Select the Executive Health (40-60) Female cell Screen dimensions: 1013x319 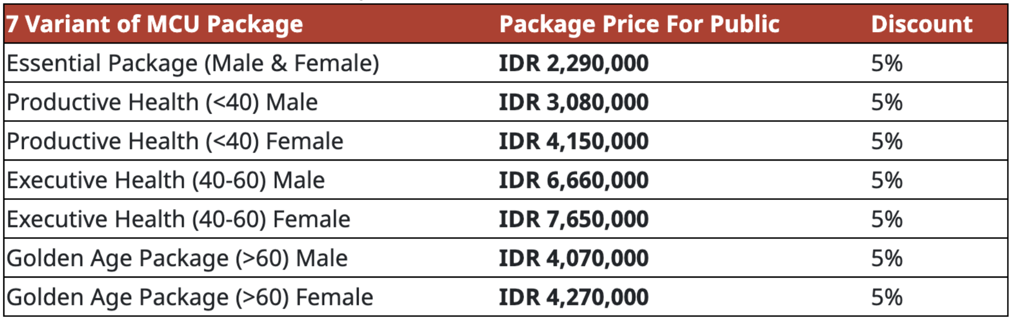coord(178,219)
